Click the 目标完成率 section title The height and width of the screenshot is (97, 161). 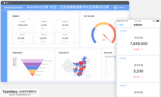(108, 53)
